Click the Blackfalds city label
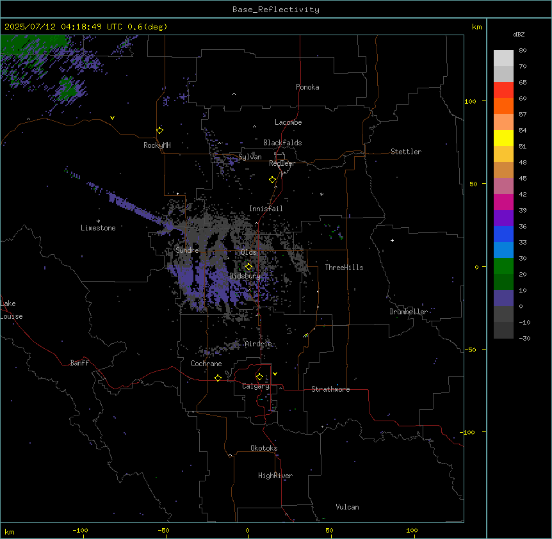This screenshot has height=539, width=552. pos(282,143)
